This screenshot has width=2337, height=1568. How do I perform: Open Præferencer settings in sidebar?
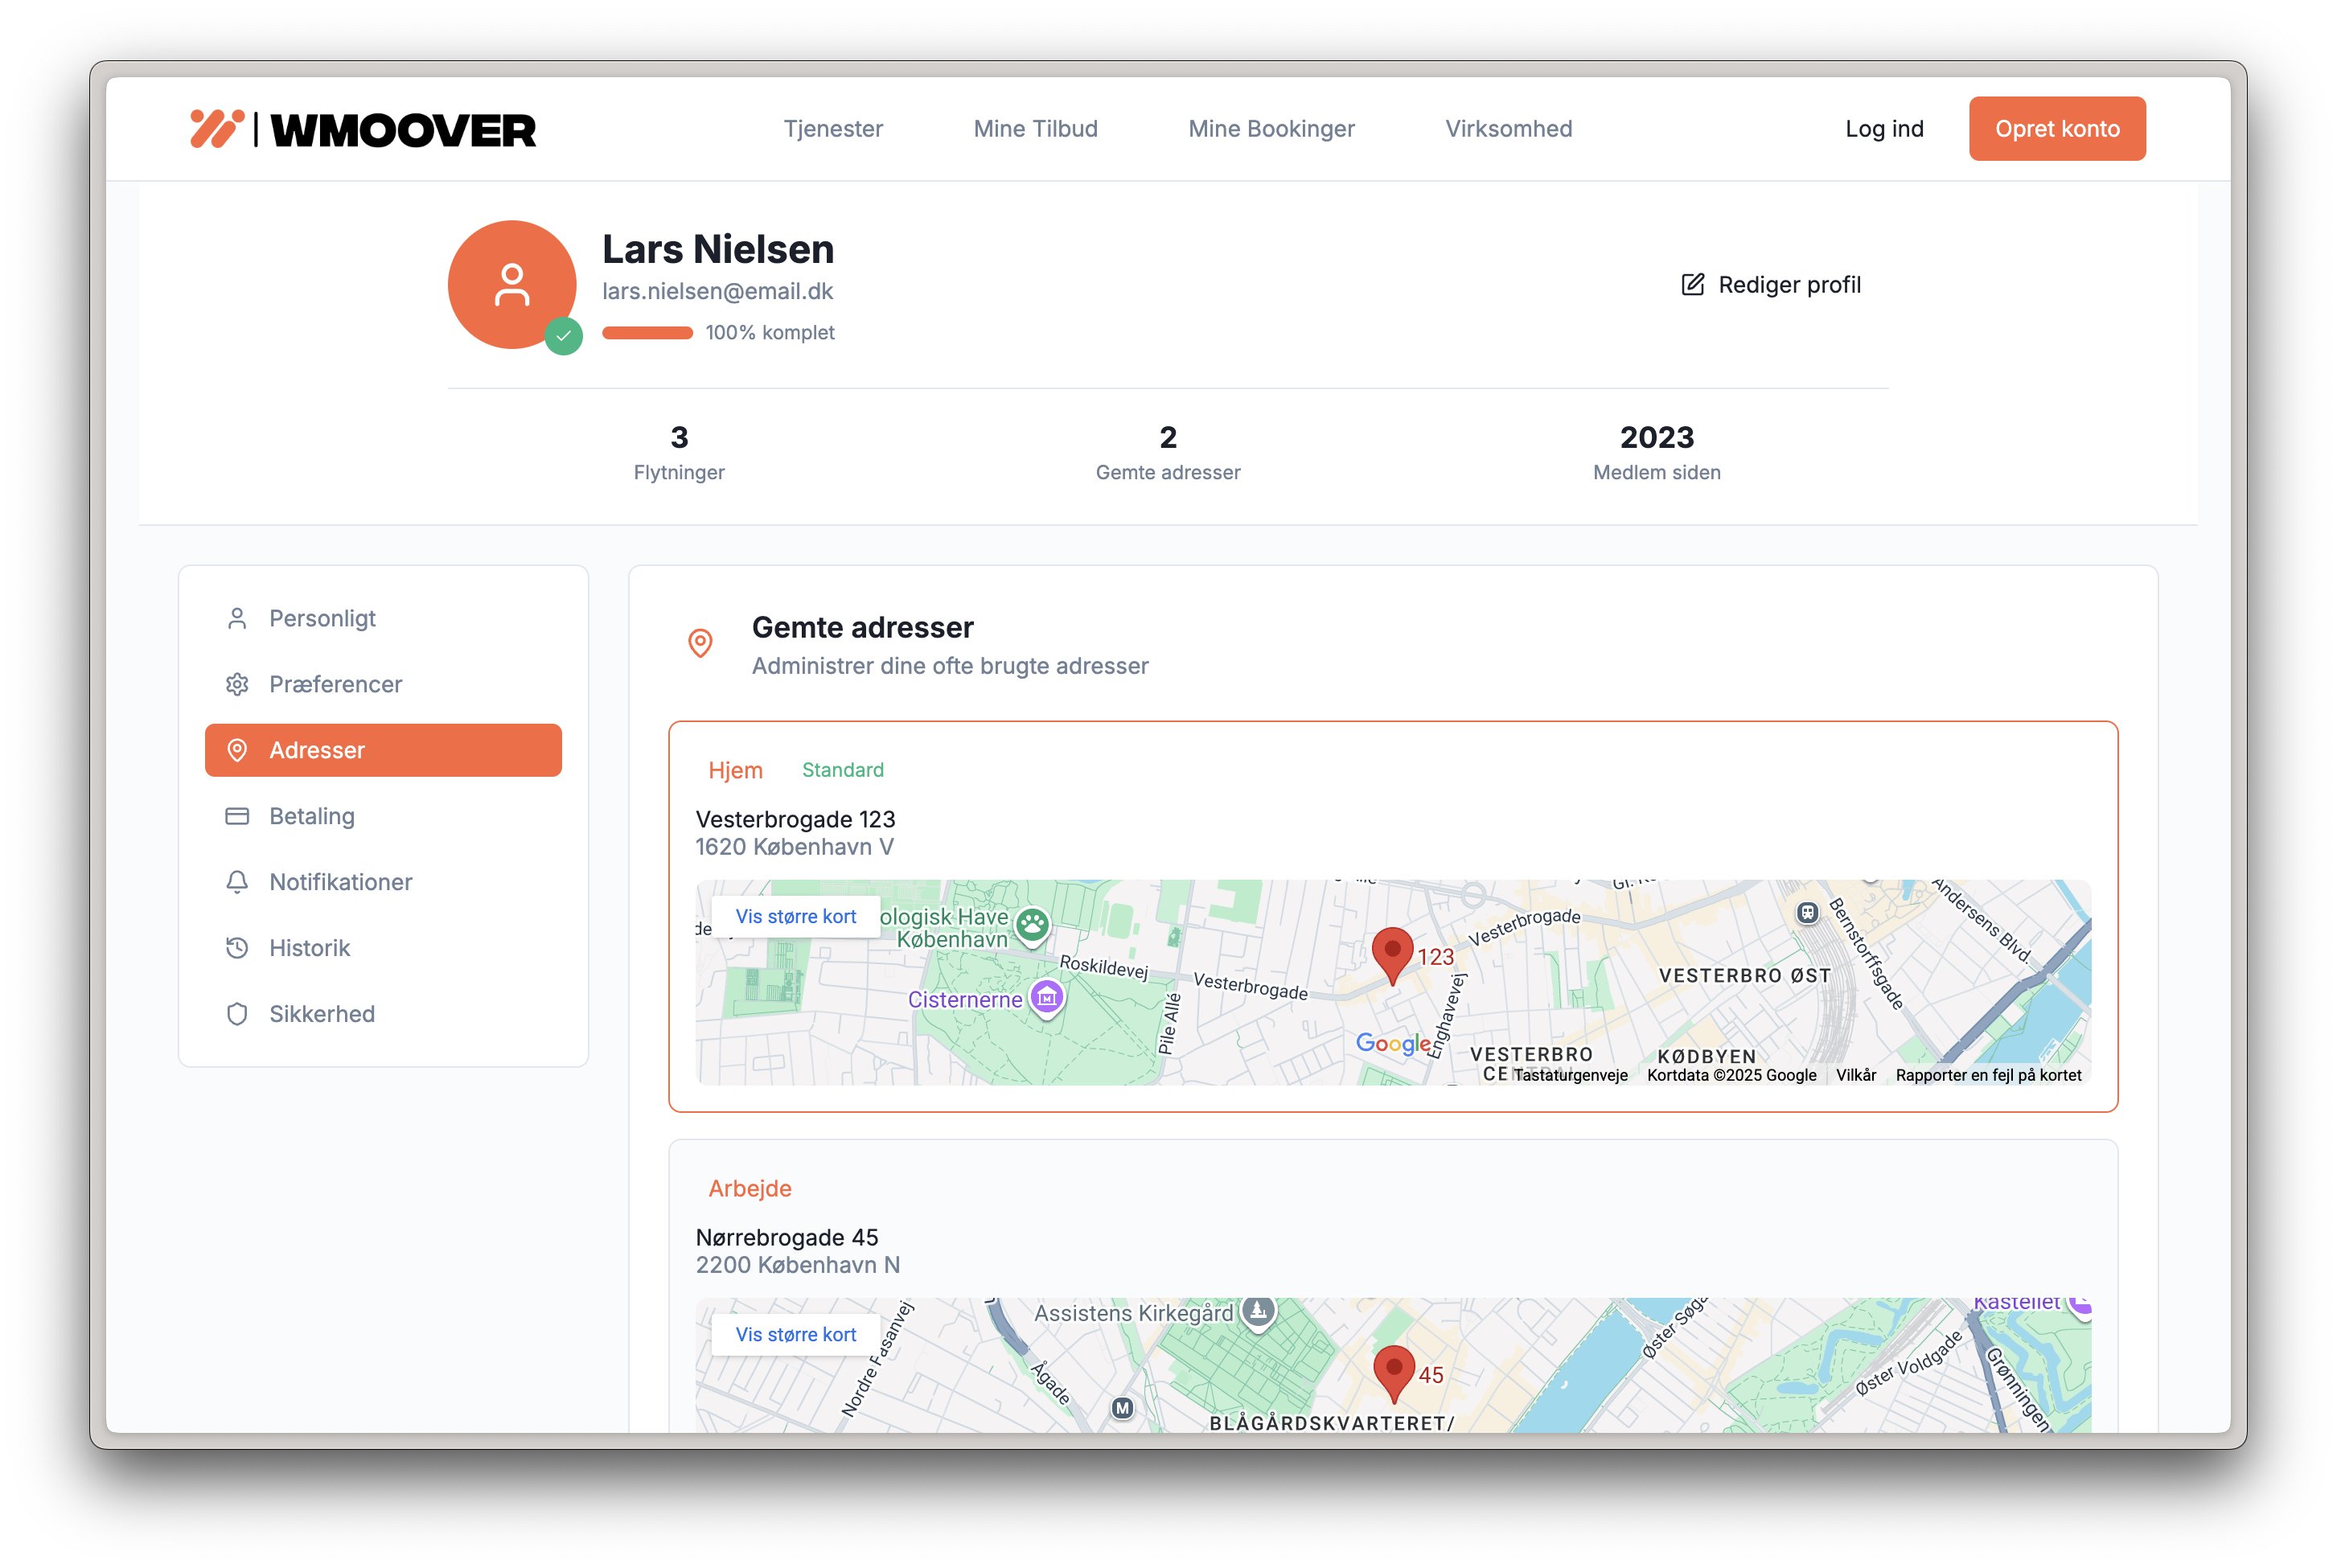(335, 685)
